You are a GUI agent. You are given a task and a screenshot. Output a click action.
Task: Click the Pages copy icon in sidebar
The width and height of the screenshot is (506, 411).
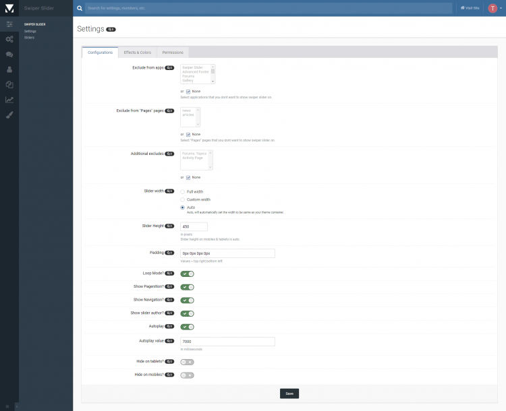[9, 85]
